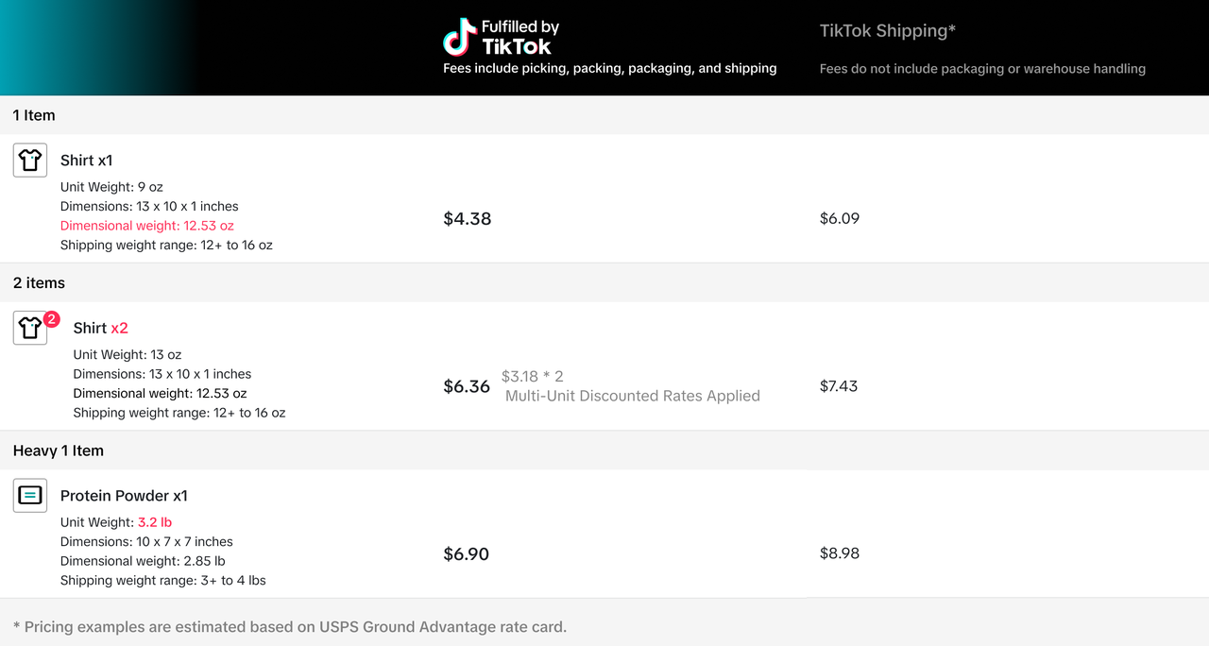
Task: Click the '2 items' section header
Action: [39, 282]
